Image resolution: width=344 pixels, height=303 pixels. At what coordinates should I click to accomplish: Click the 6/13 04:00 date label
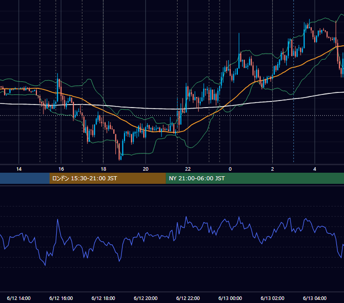315,298
